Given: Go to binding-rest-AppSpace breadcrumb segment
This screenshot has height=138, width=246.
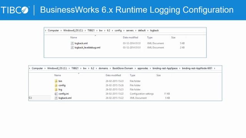Looking at the screenshot, I should pyautogui.click(x=165, y=68).
